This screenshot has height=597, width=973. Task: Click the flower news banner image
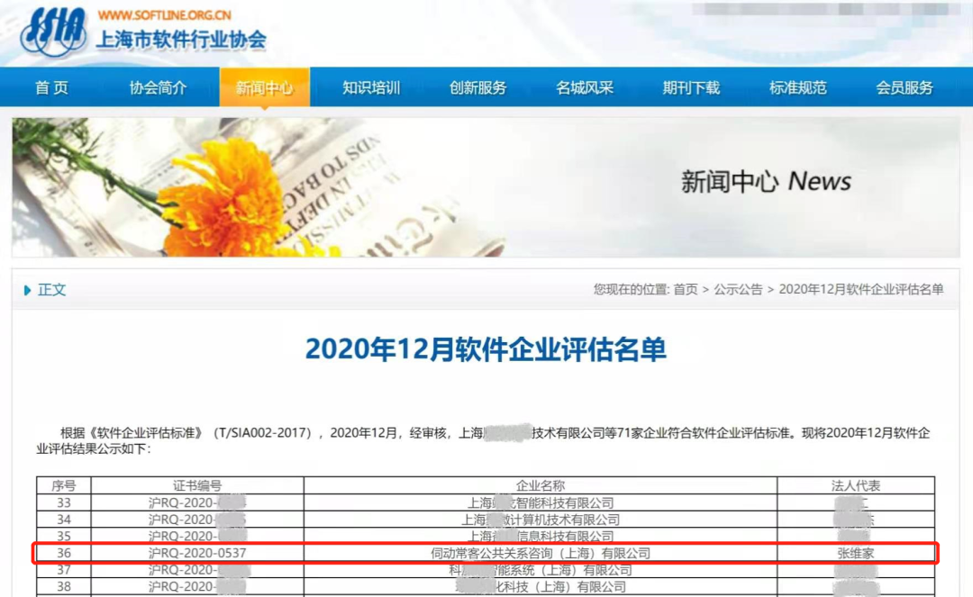[x=485, y=187]
